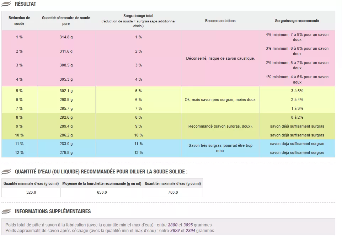Click the minimum water value 520.0
Screen dimensions: 342x236
tap(31, 192)
